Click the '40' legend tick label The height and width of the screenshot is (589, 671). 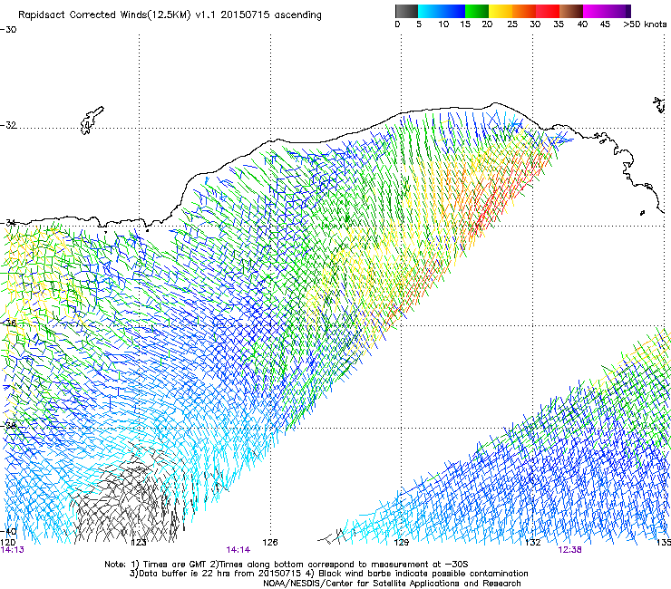[582, 24]
